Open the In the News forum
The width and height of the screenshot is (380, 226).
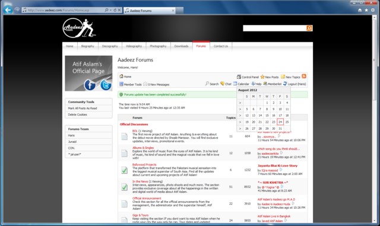point(140,182)
